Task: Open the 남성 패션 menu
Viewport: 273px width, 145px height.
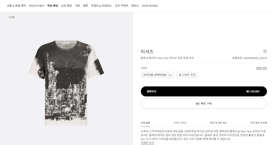Action: (66, 6)
